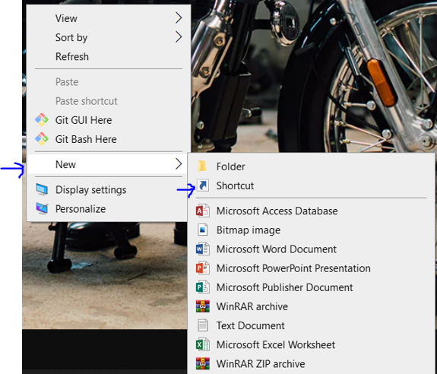Expand the View submenu arrow

tap(179, 18)
